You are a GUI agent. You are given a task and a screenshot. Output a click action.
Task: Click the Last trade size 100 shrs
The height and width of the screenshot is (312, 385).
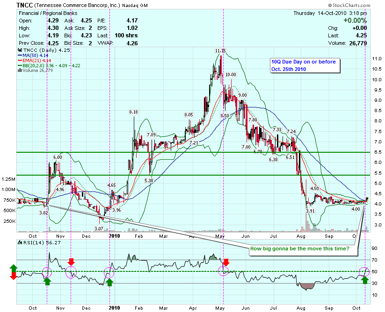pyautogui.click(x=126, y=35)
